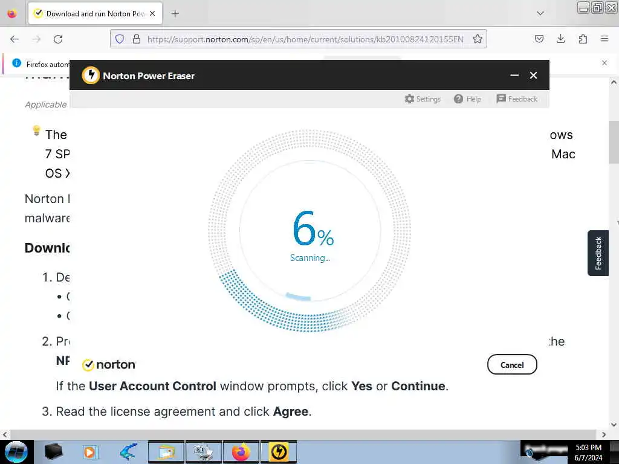Screen dimensions: 619x464
Task: Open Firefox from the taskbar
Action: [241, 452]
